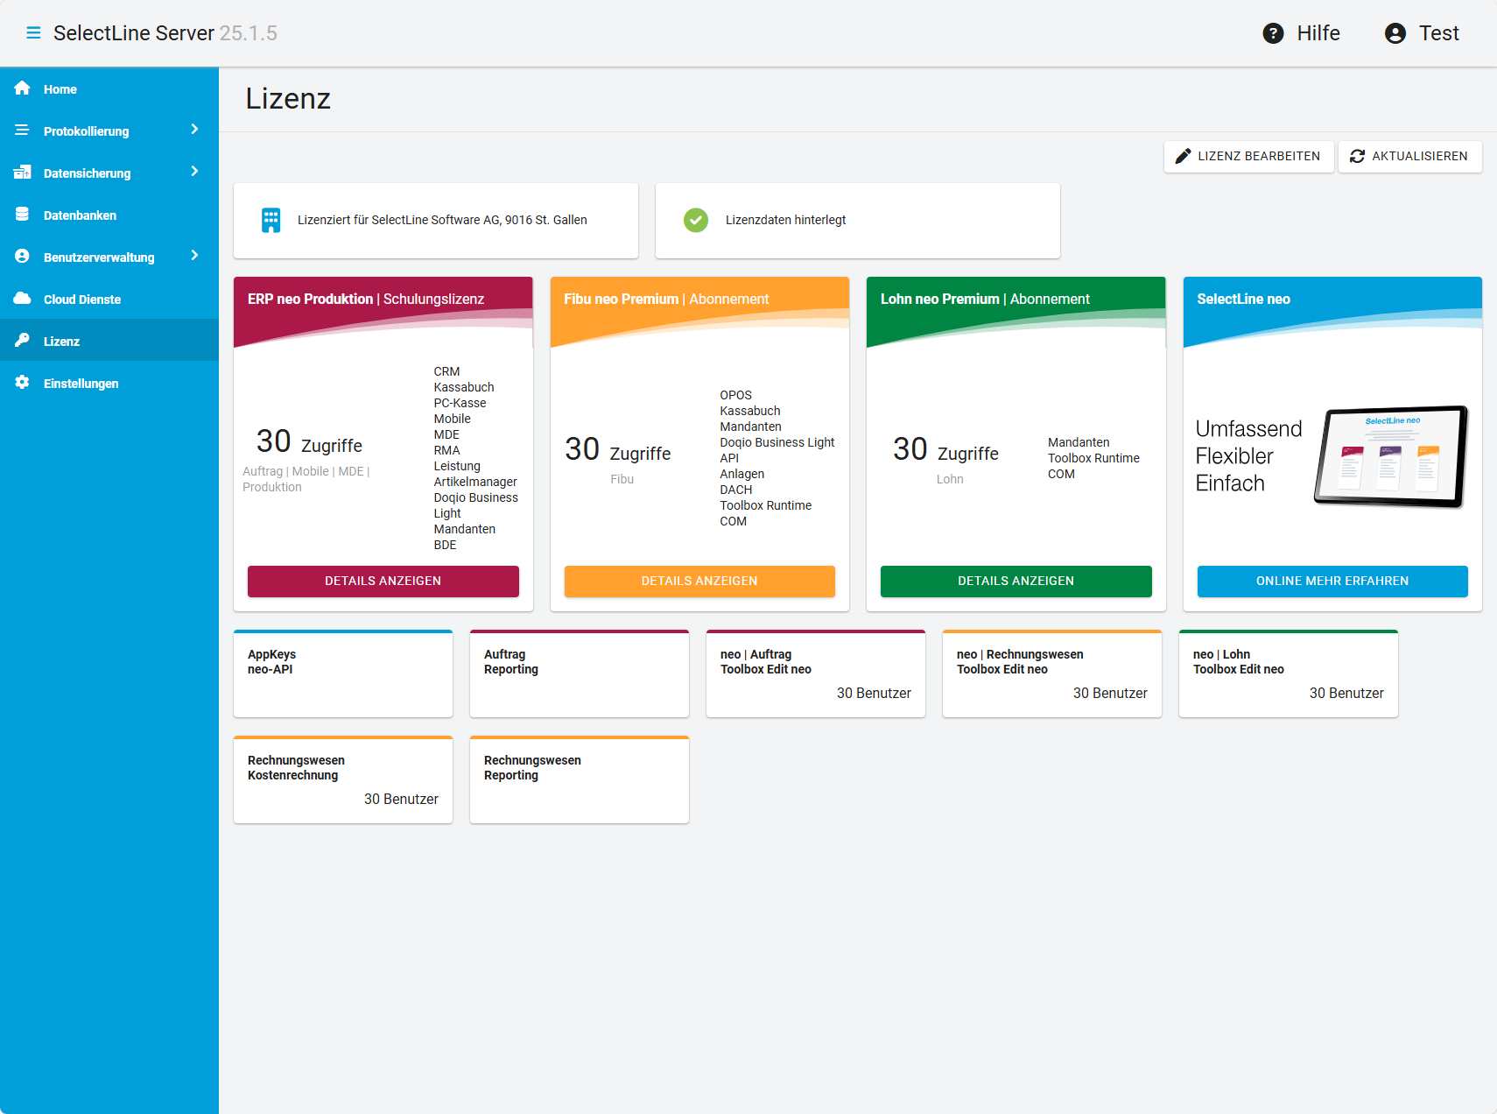Open Cloud Dienste in the sidebar
Viewport: 1497px width, 1114px height.
109,300
